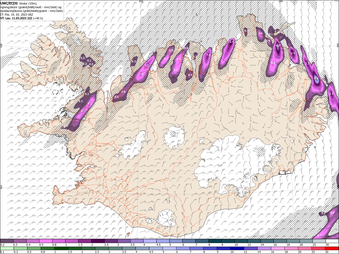Click the '20W' longitude label
Image resolution: width=339 pixels, height=254 pixels.
point(141,1)
